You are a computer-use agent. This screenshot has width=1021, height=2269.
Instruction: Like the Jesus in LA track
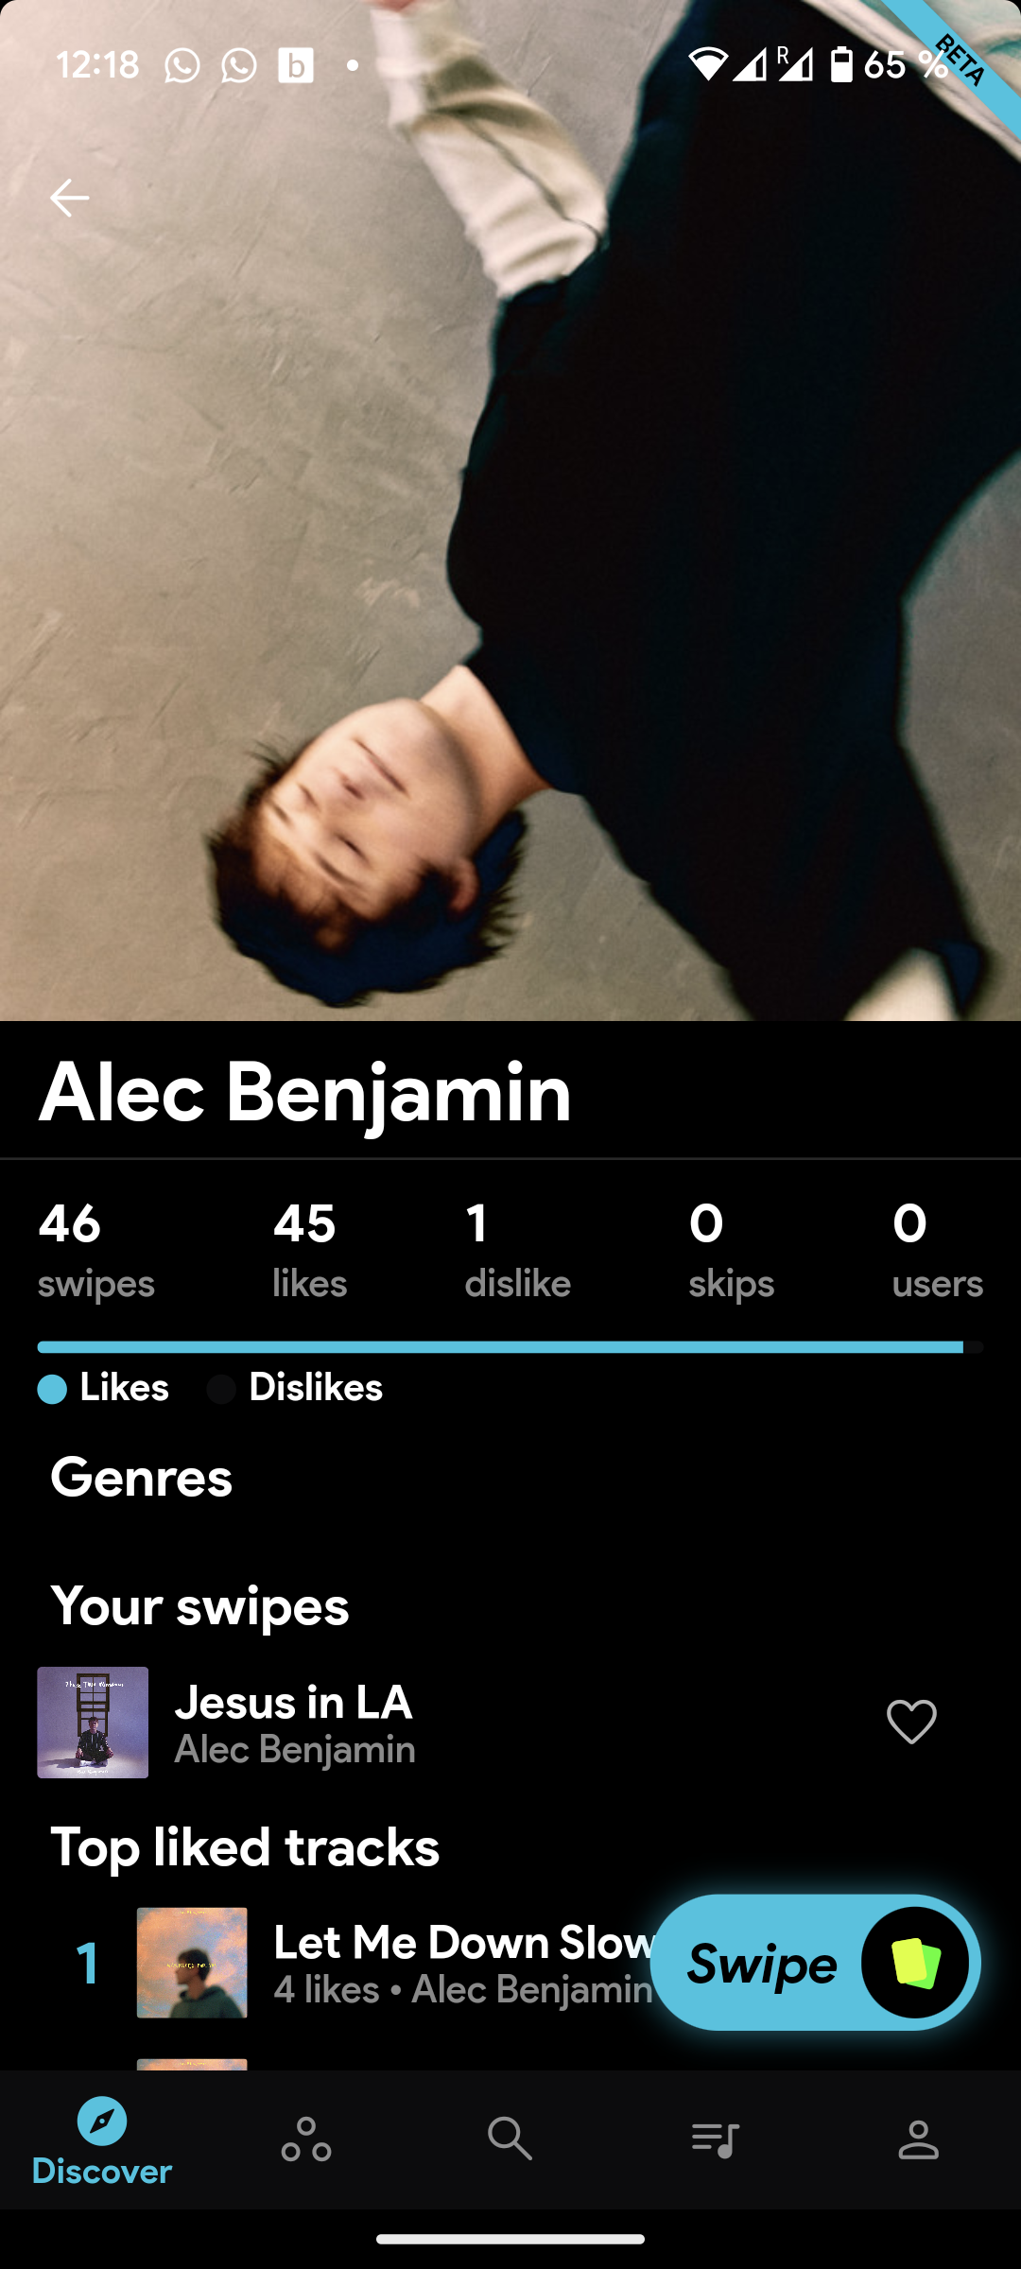911,1722
